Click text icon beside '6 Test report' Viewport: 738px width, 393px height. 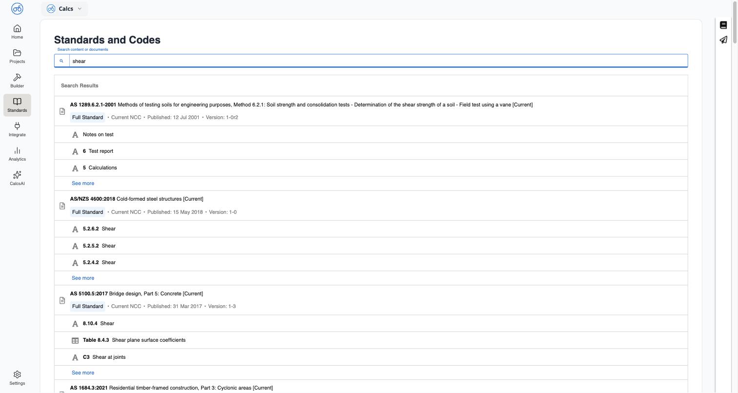pos(75,151)
